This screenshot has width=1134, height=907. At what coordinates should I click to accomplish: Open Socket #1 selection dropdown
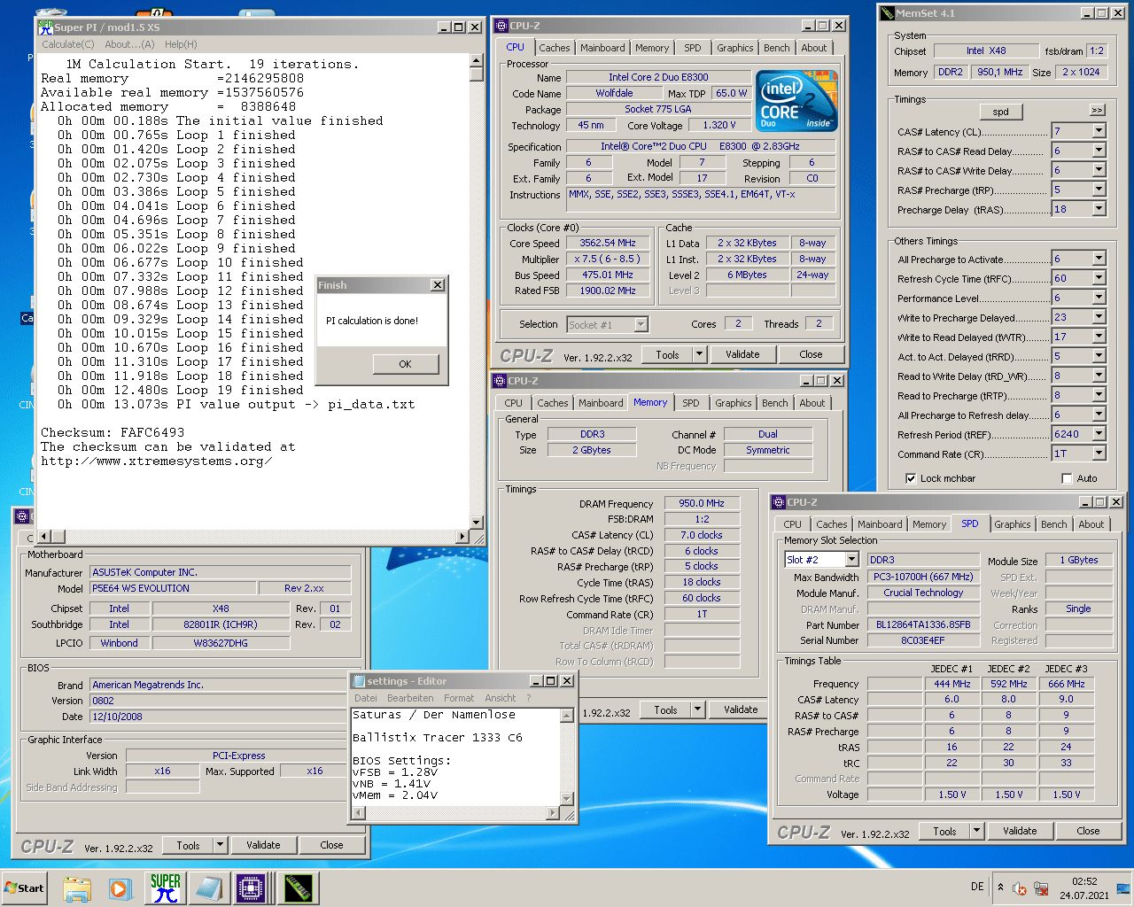(641, 325)
